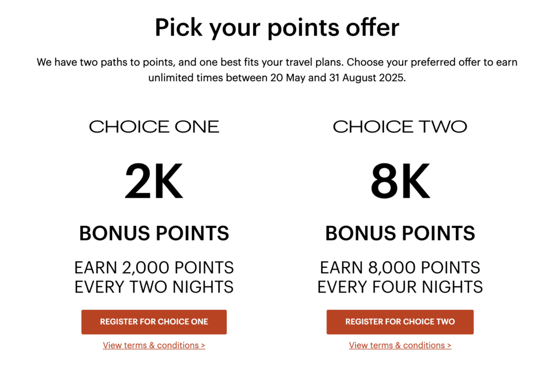The width and height of the screenshot is (549, 379).
Task: Click BONUS POINTS label below 2K
Action: (x=154, y=233)
